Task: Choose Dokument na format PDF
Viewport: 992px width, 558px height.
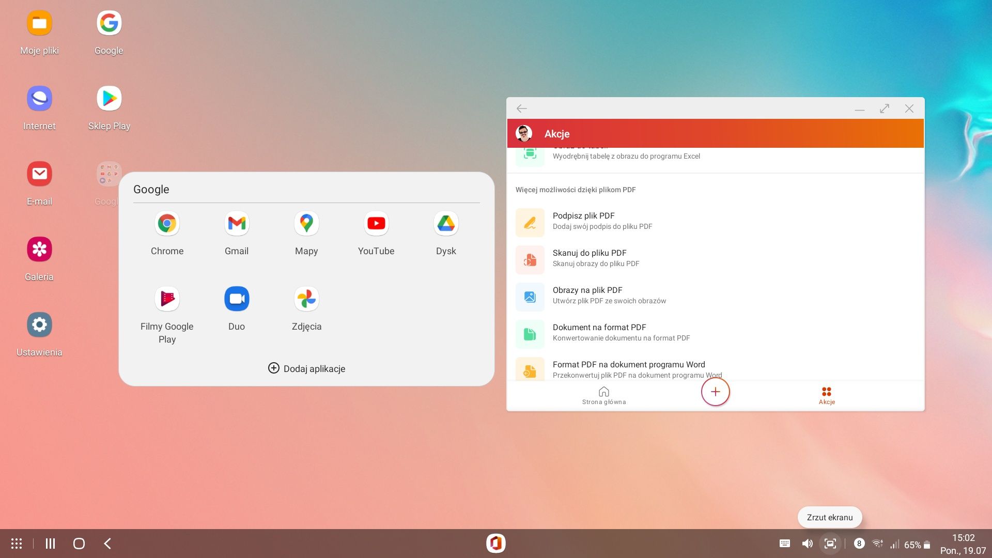Action: (715, 334)
